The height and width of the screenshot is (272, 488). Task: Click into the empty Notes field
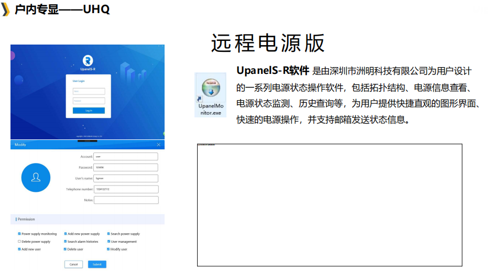(x=126, y=200)
